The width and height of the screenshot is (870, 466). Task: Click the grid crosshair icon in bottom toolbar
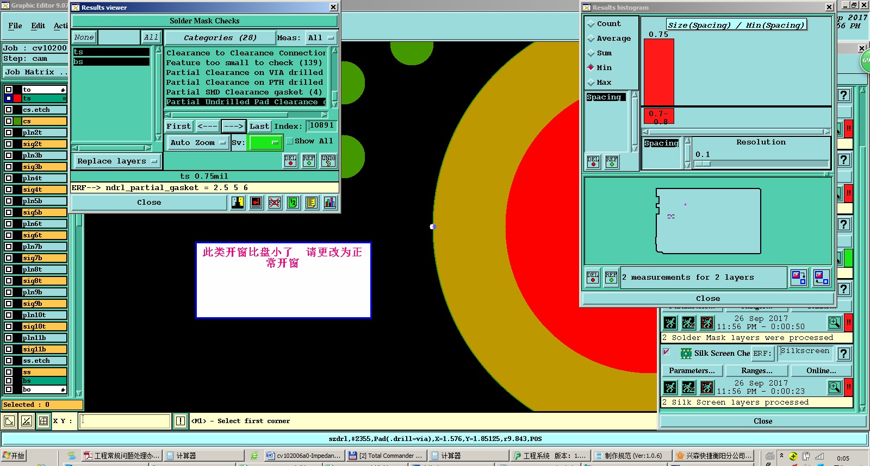[43, 421]
